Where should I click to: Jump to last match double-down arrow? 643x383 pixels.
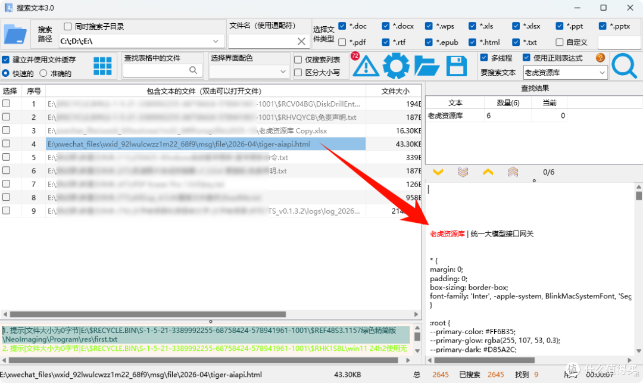[x=463, y=172]
